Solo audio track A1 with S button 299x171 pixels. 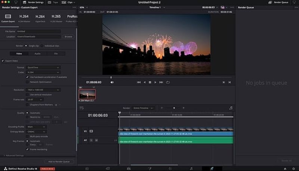click(x=91, y=140)
